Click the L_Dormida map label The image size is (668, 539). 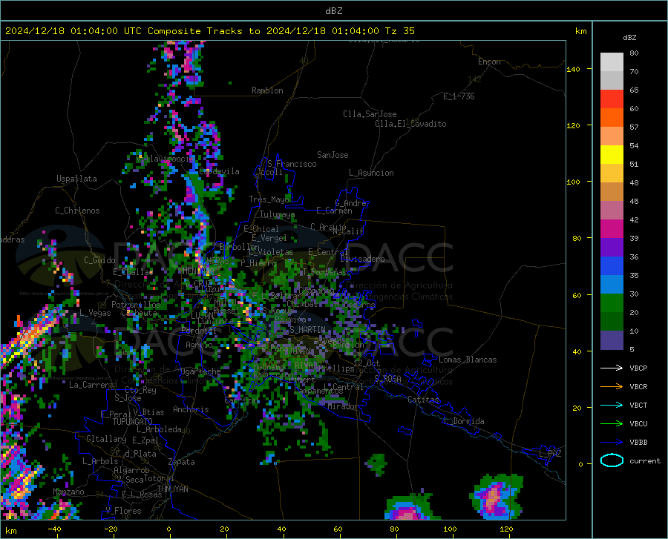click(463, 421)
